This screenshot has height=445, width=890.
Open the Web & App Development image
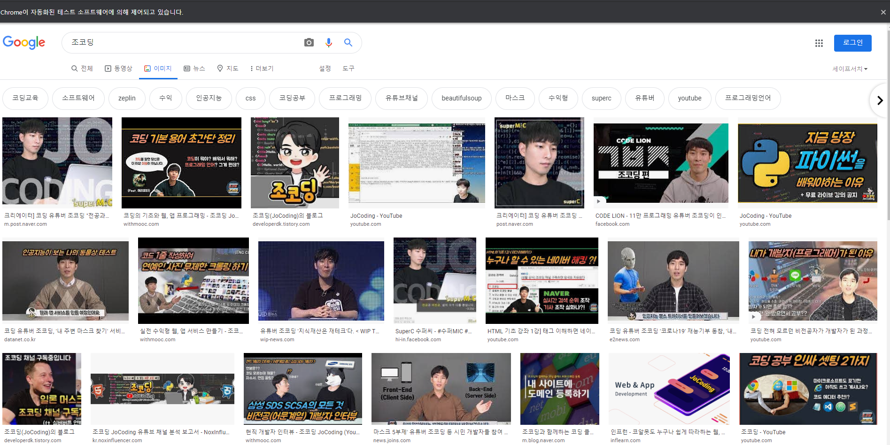click(669, 389)
